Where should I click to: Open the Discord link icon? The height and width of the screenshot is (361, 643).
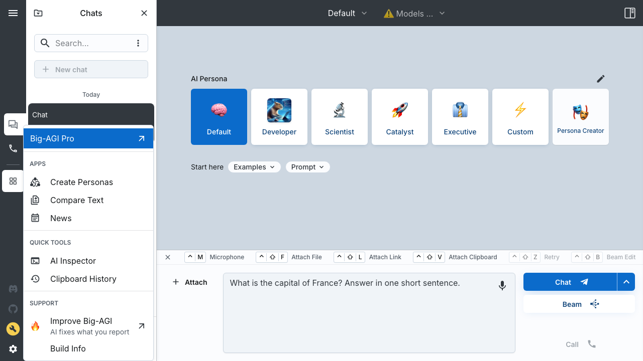coord(13,289)
